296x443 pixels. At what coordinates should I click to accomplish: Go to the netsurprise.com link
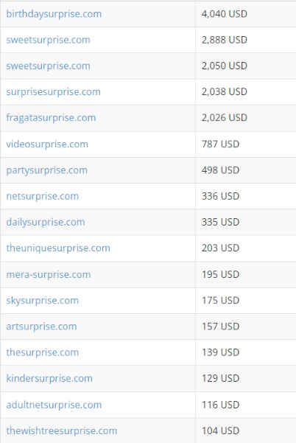click(42, 196)
